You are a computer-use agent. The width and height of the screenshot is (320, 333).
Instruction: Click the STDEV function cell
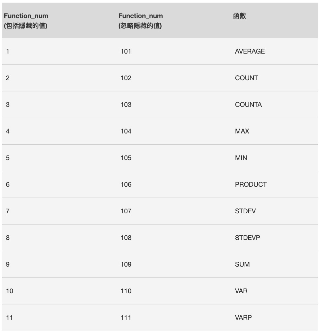point(245,211)
